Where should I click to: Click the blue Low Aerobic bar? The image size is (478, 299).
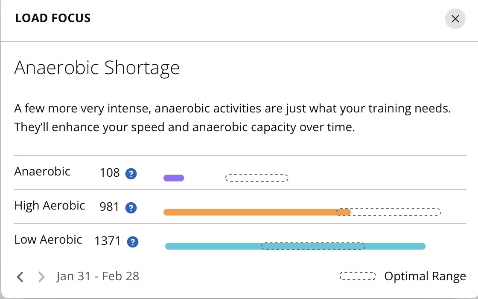(213, 246)
